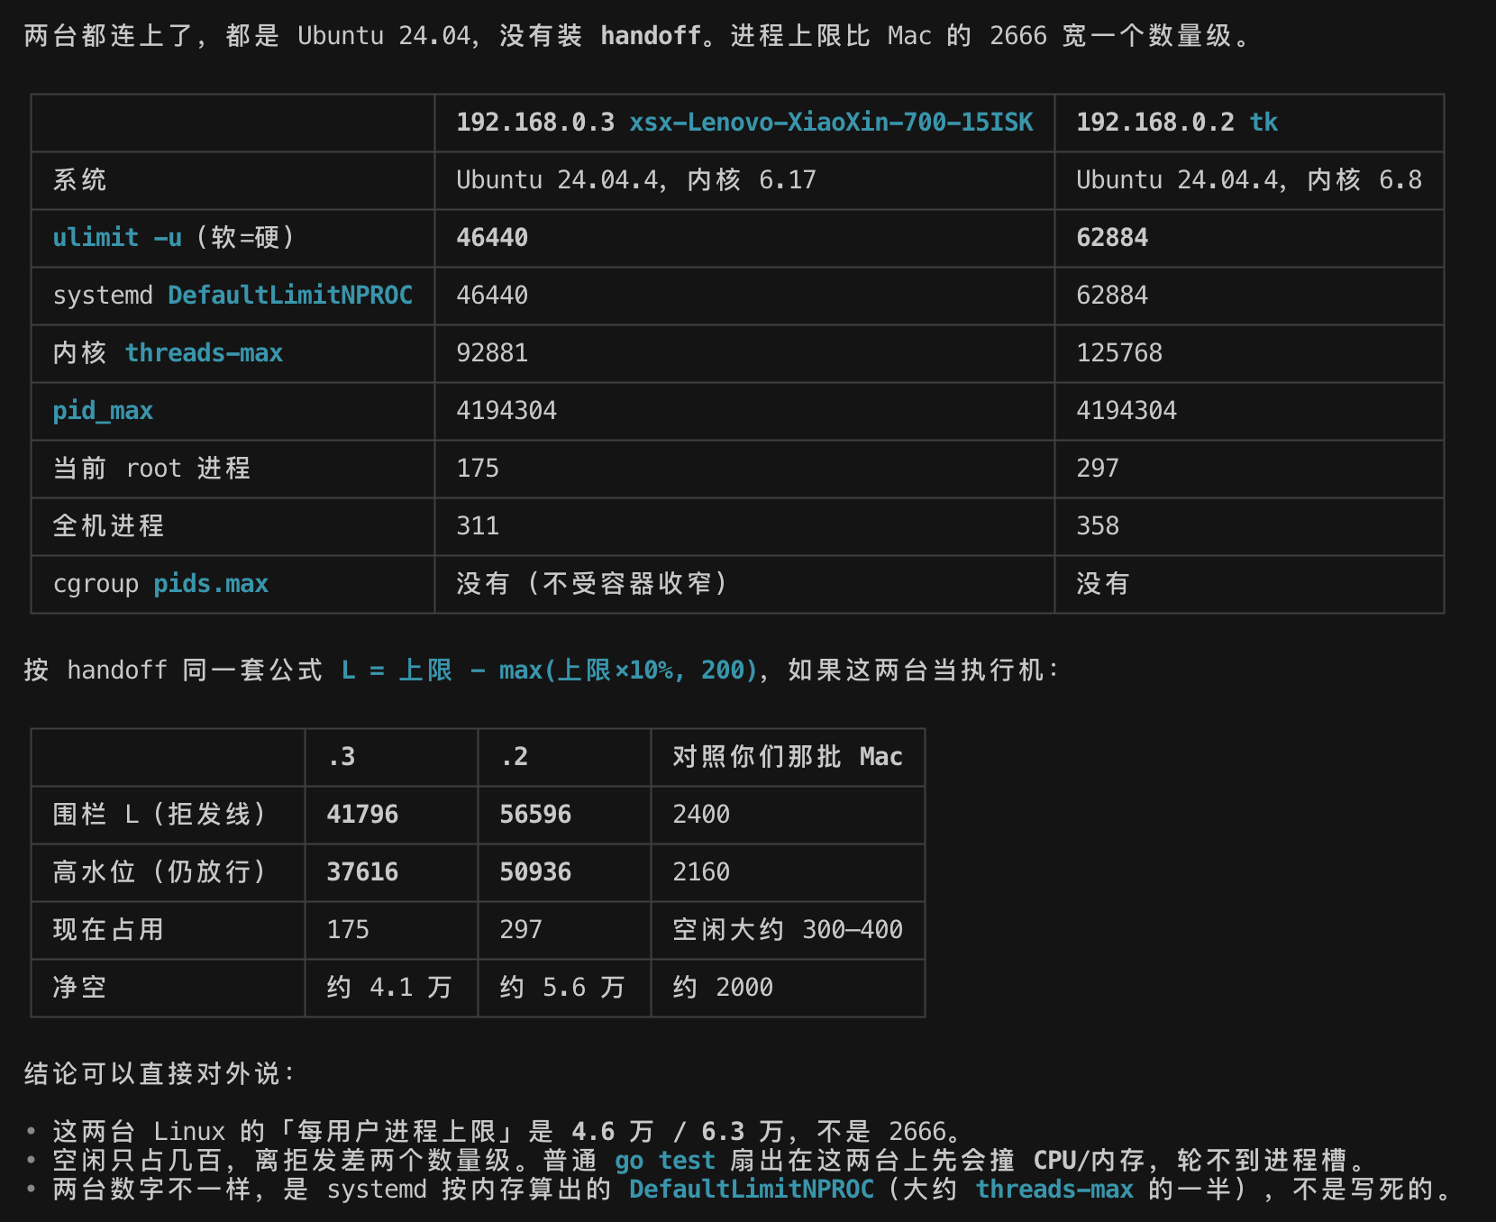Click 46440 in systemd DefaultLimitNPROC row
Image resolution: width=1496 pixels, height=1222 pixels.
[492, 296]
